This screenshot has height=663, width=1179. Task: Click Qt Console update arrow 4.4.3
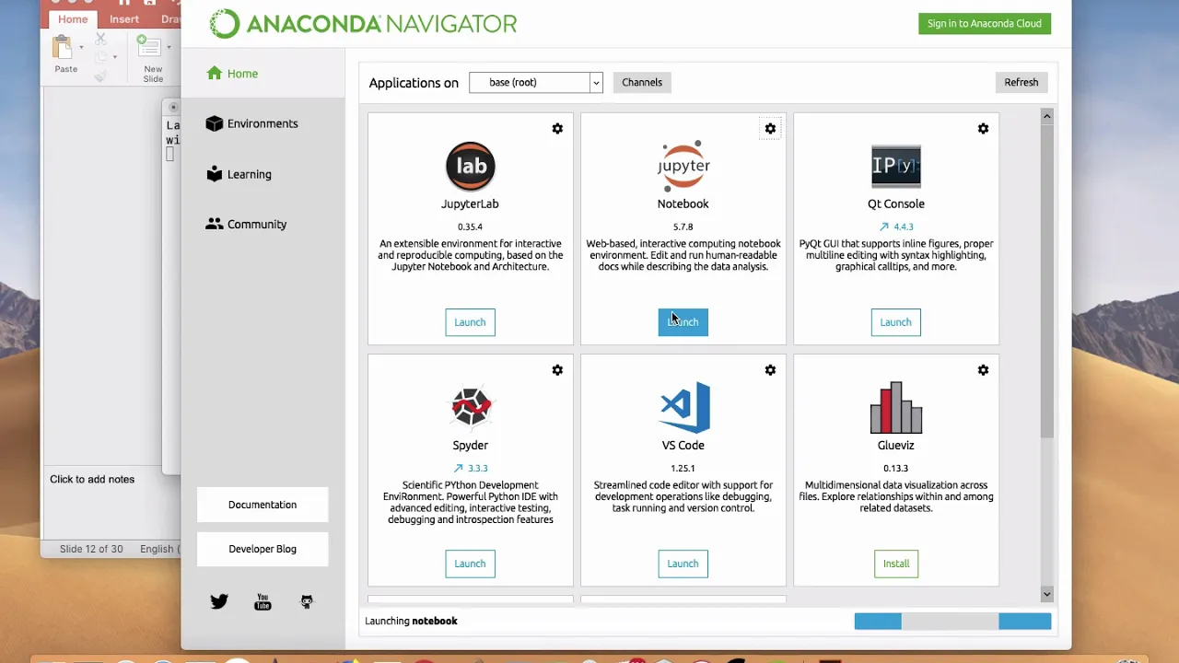[884, 227]
